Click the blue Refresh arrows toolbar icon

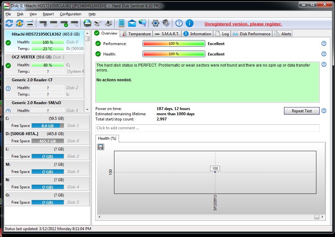click(x=9, y=23)
